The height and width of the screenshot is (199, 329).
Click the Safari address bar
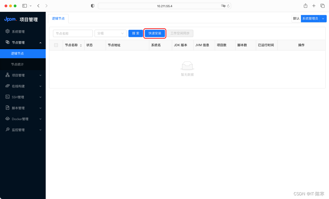164,6
